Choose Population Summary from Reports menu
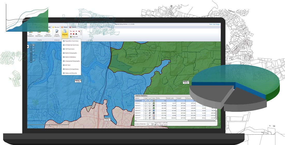This screenshot has width=285, height=145. [71, 41]
